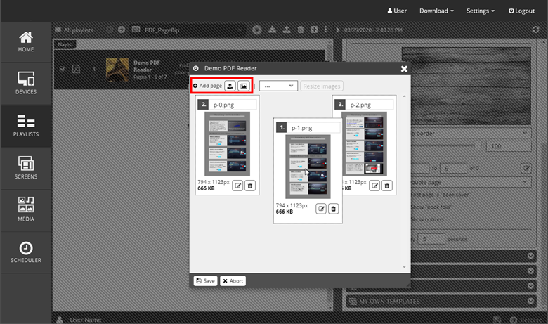
Task: Open the Download menu
Action: (x=436, y=11)
